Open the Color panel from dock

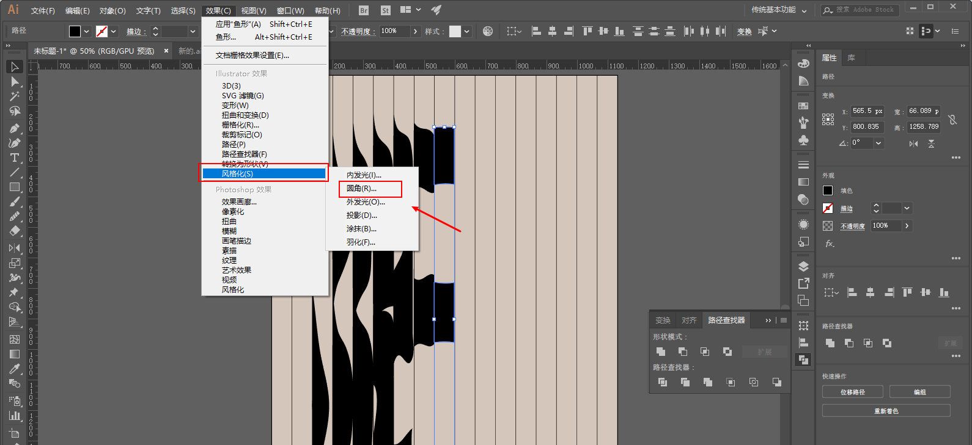803,63
